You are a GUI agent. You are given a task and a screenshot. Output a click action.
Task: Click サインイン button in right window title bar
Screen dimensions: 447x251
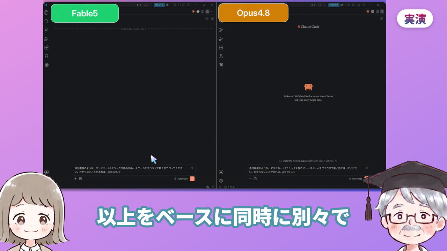334,5
